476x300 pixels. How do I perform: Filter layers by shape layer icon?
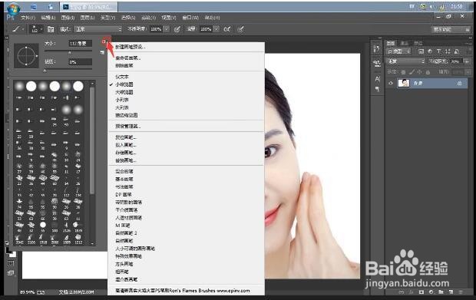point(448,51)
